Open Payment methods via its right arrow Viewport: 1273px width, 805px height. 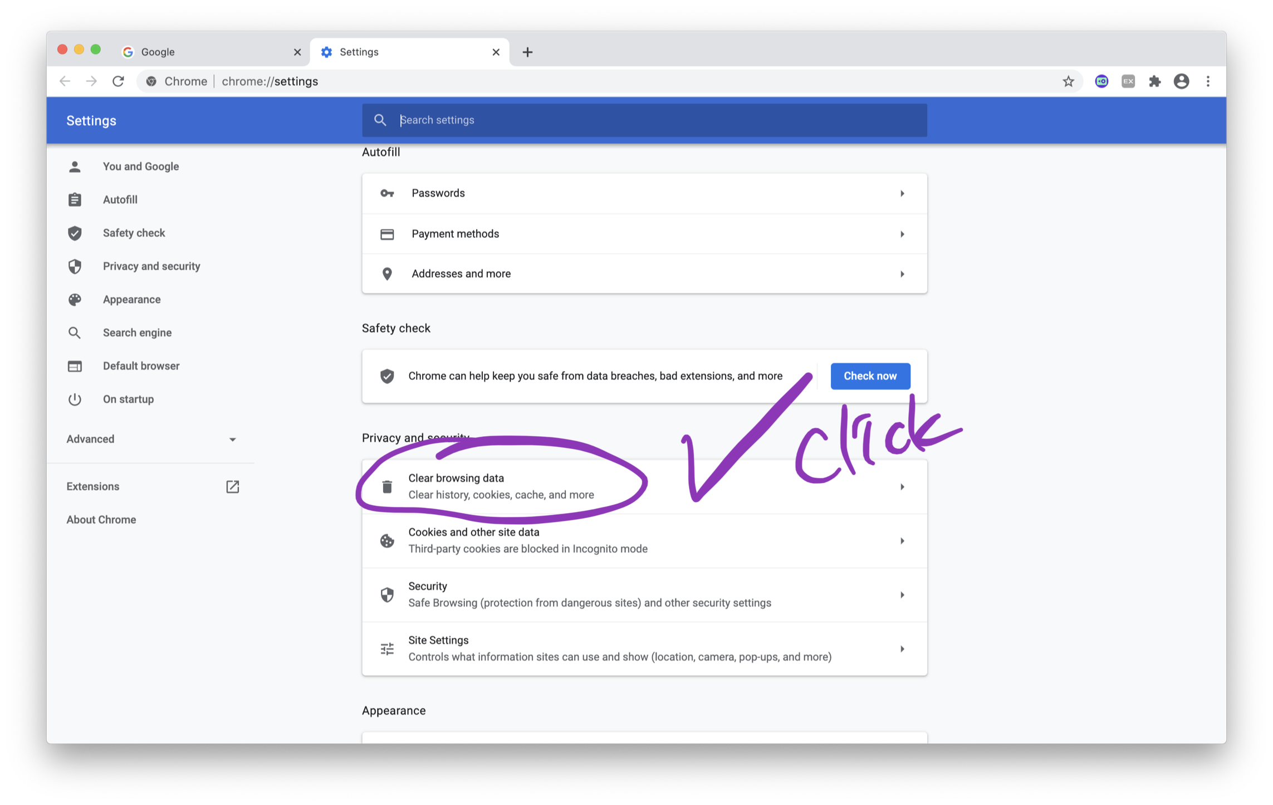902,234
